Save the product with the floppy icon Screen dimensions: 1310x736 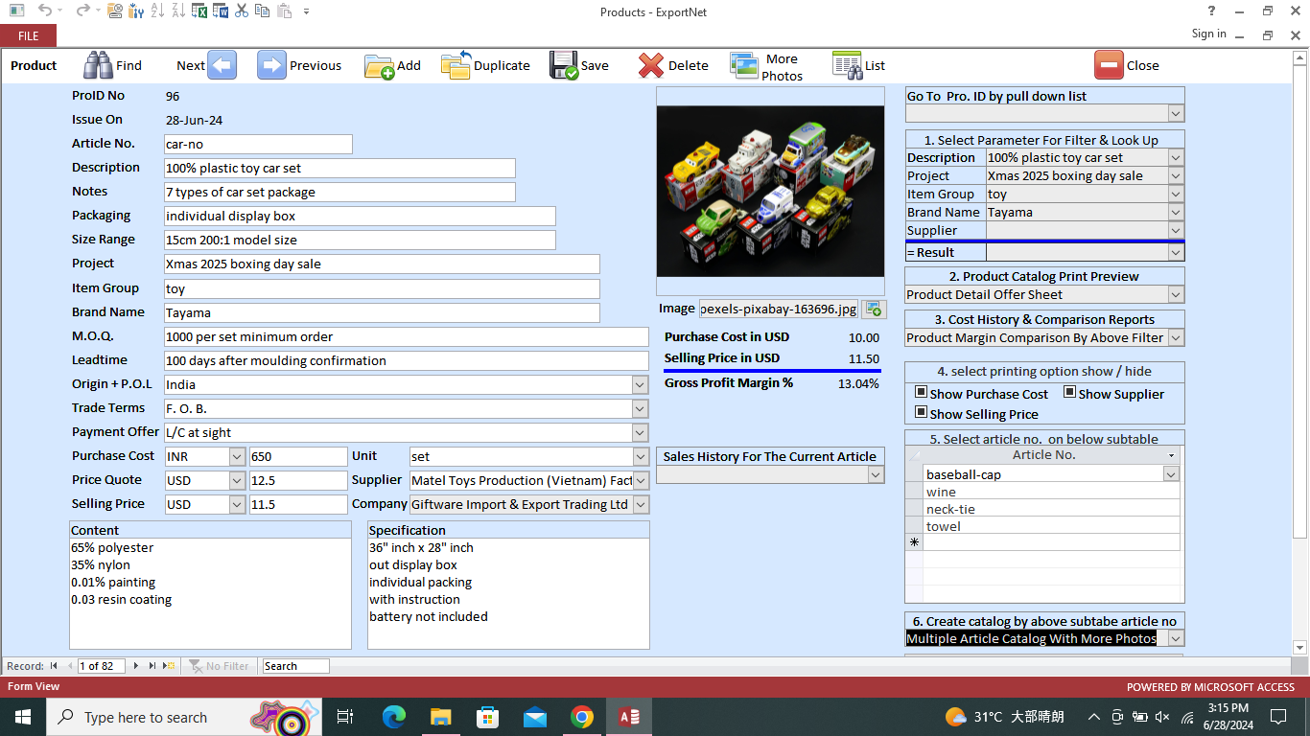(564, 65)
